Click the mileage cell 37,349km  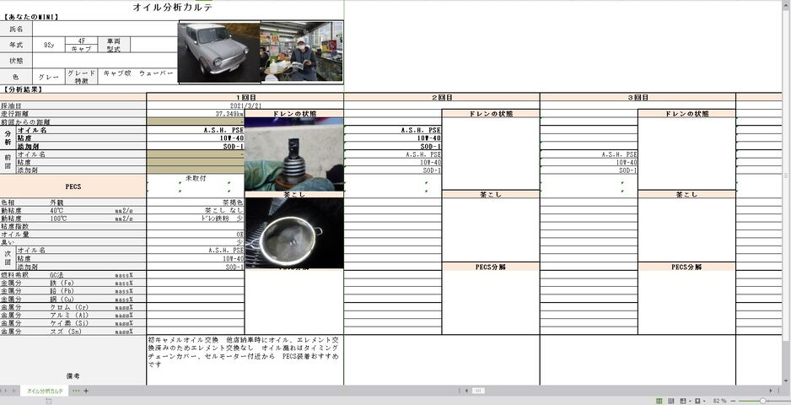click(196, 114)
